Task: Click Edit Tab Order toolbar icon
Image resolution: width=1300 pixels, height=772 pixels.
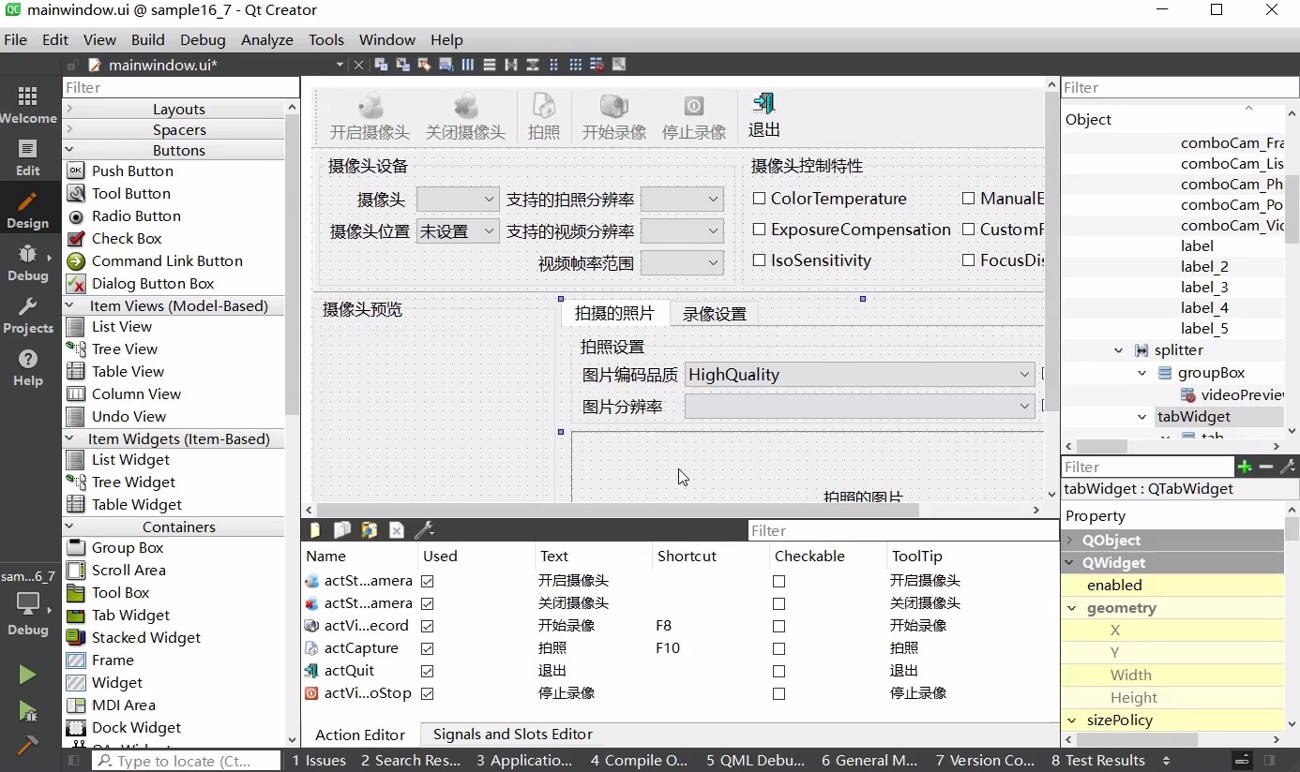Action: [x=446, y=65]
